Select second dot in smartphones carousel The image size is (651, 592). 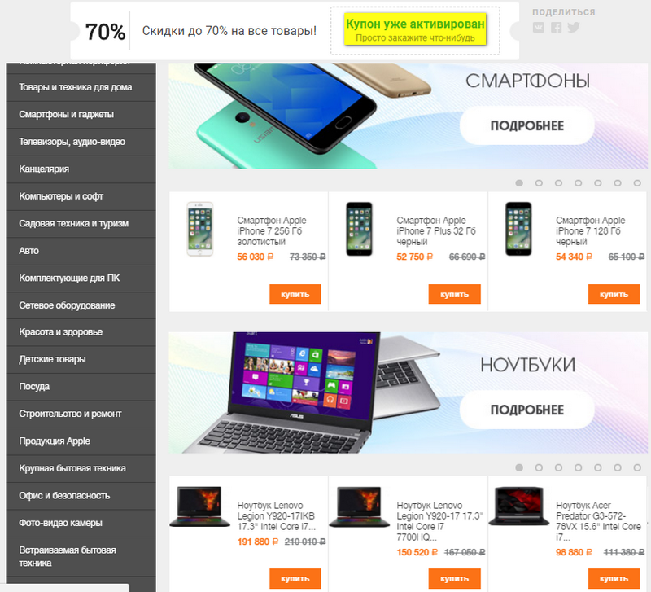539,182
